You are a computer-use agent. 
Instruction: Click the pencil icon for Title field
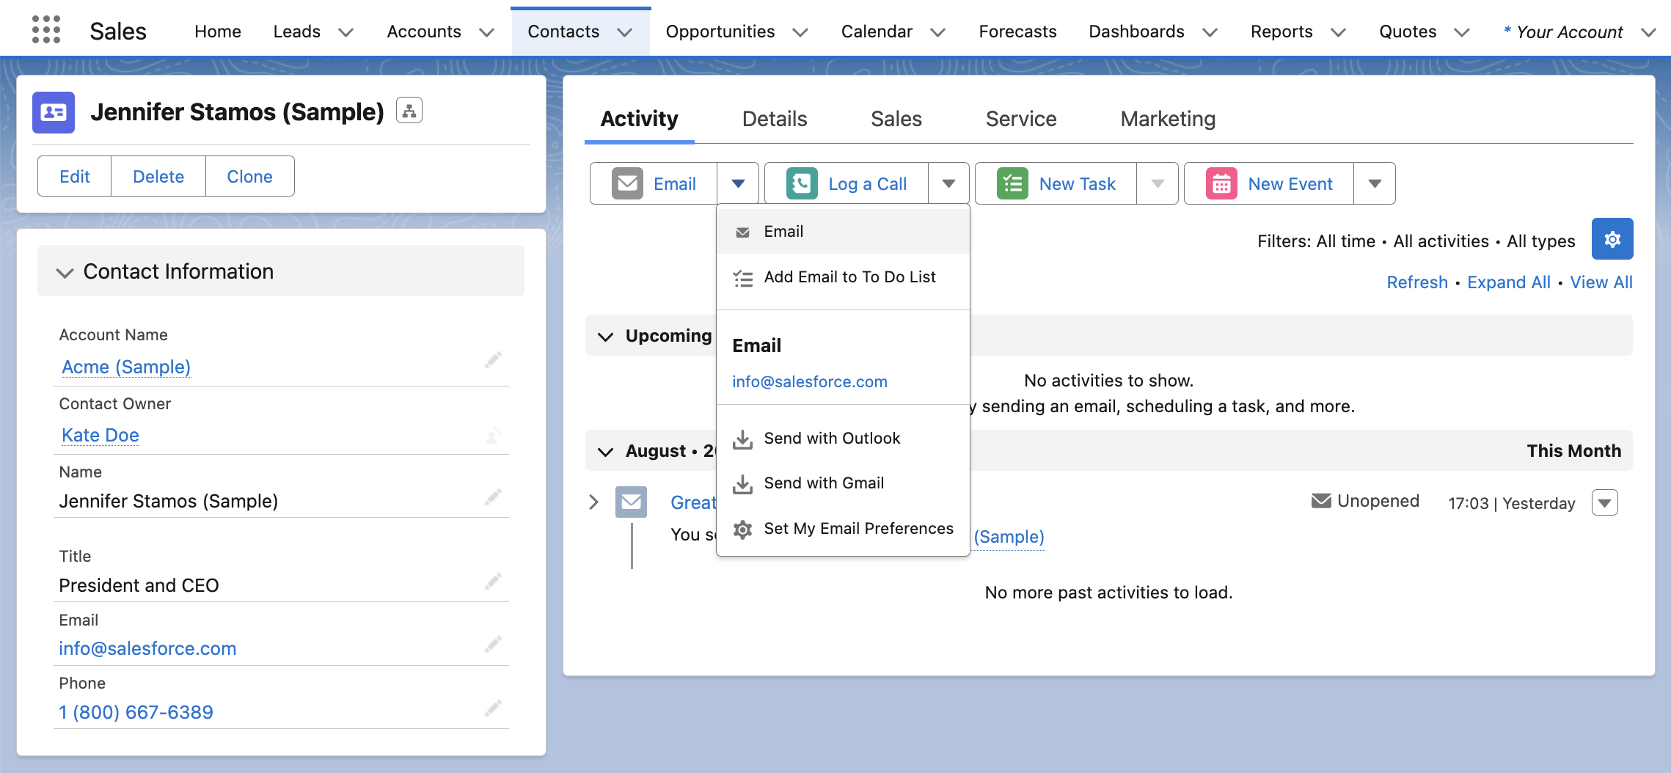click(493, 582)
